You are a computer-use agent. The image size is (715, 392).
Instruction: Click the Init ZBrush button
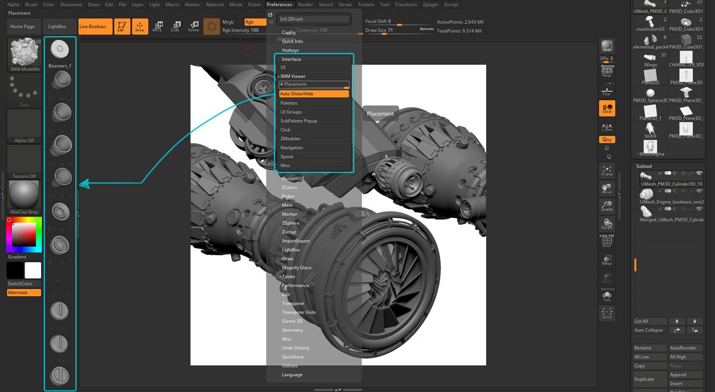click(313, 19)
